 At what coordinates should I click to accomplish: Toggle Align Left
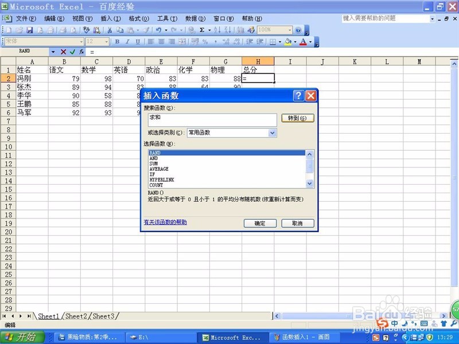coord(151,42)
